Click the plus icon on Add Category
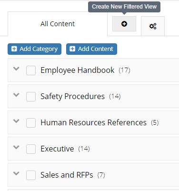 (14, 49)
